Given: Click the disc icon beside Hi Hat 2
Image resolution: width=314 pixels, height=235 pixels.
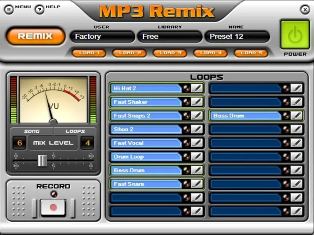Looking at the screenshot, I should (186, 89).
